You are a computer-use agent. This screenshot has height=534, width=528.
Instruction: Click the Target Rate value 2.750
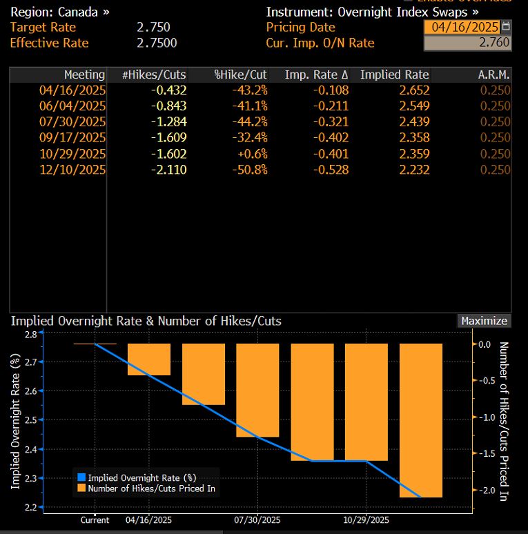pos(153,27)
